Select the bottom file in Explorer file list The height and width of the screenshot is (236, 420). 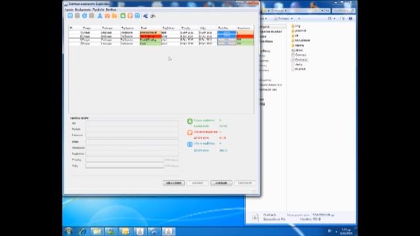(299, 69)
